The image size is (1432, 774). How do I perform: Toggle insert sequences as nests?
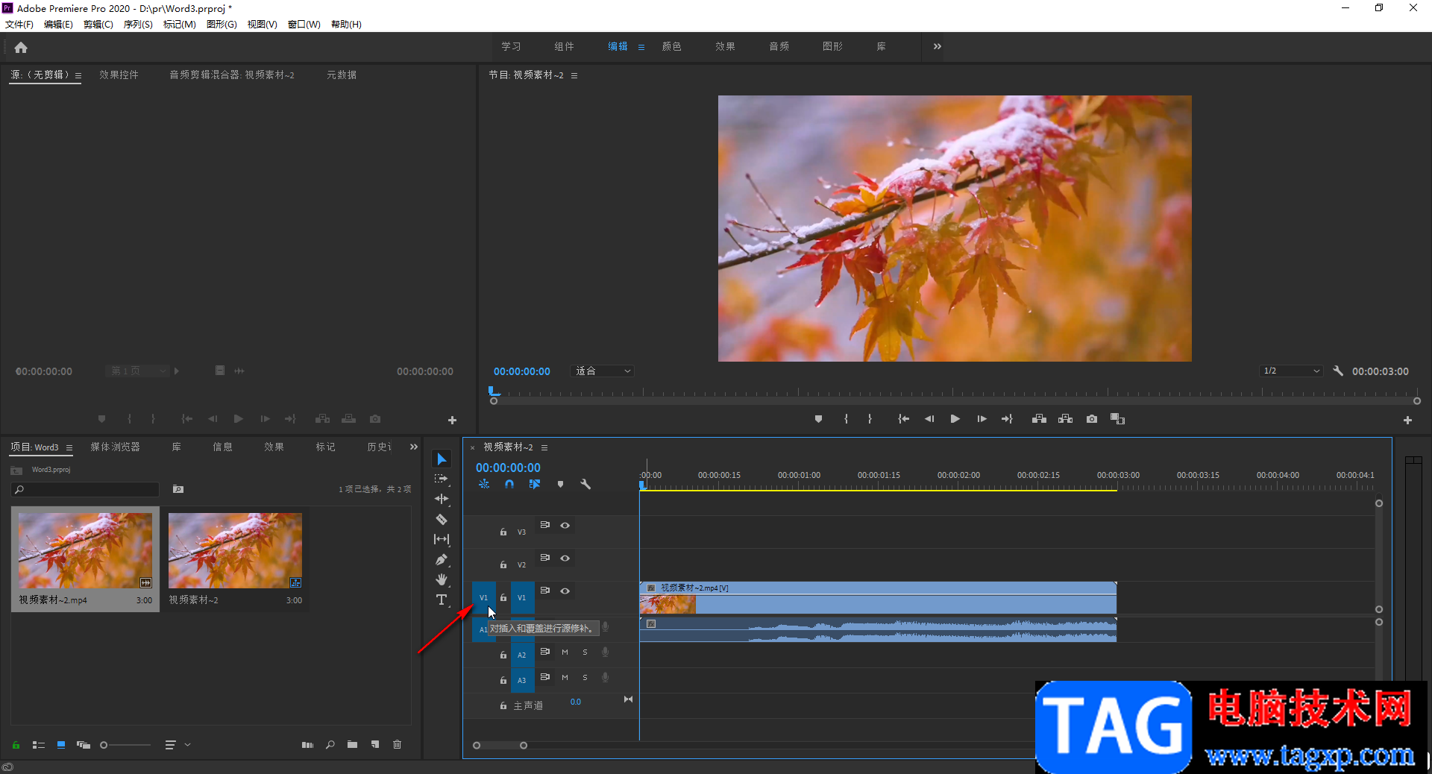point(484,484)
